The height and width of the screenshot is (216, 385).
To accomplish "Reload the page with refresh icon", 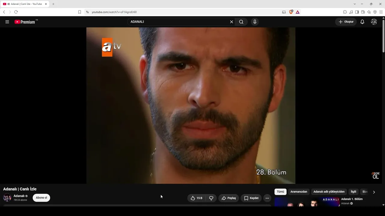I will pyautogui.click(x=16, y=12).
